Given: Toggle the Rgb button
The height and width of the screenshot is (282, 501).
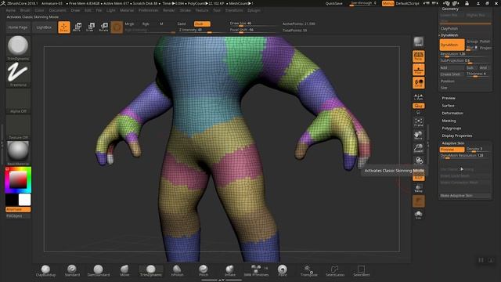Looking at the screenshot, I should (x=146, y=23).
